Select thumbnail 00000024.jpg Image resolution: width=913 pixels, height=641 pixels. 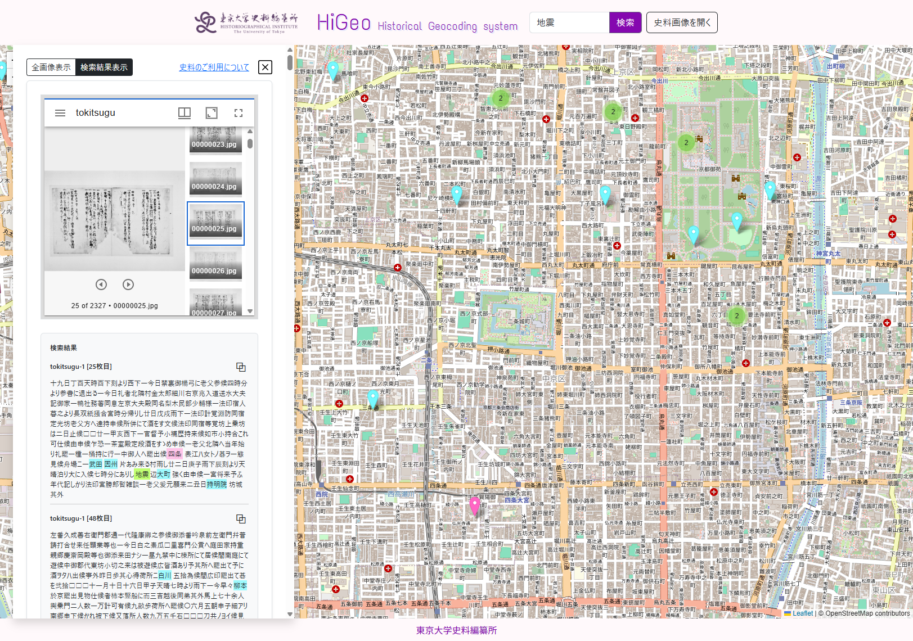point(215,179)
